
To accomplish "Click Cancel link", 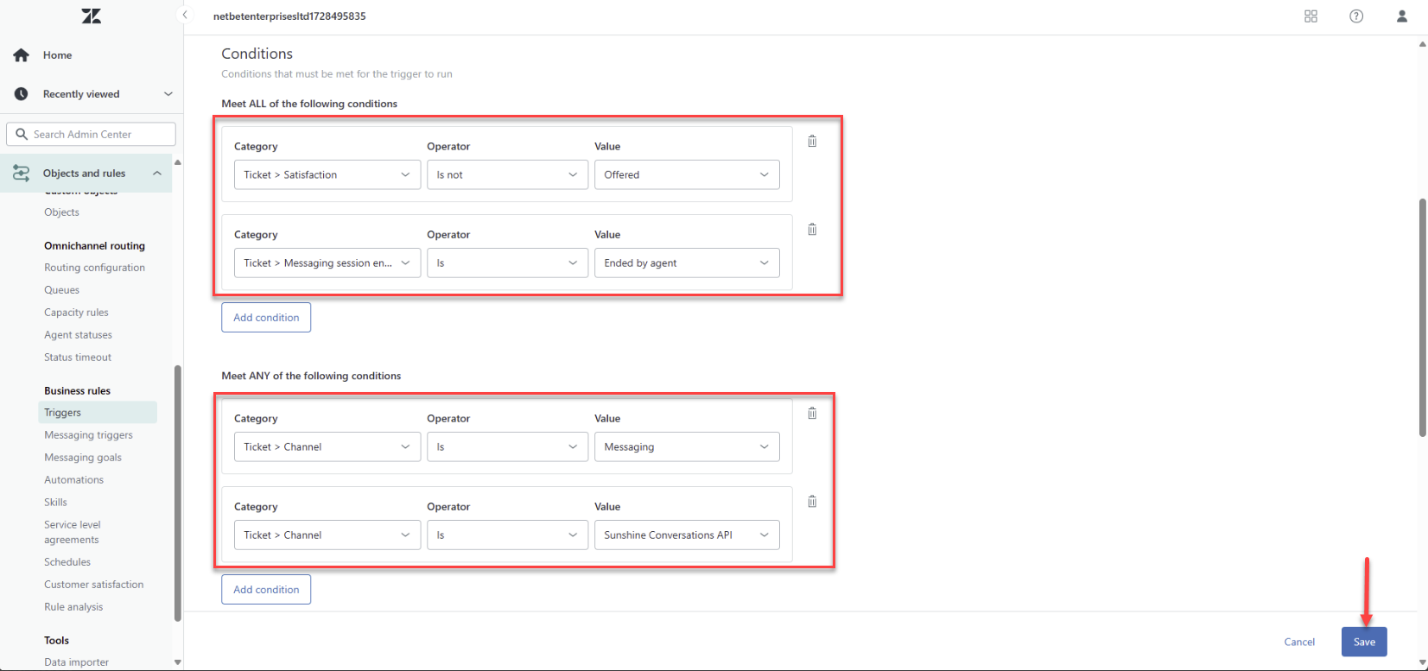I will (x=1298, y=642).
